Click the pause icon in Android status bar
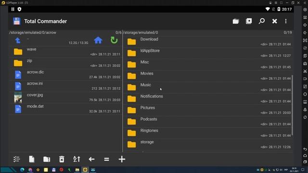308x173 pixels. tap(13, 9)
